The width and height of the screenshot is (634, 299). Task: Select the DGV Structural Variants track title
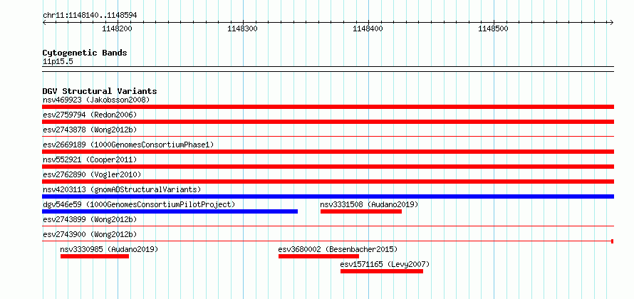click(x=100, y=91)
